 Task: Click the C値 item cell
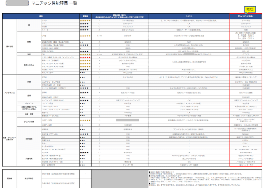[x=60, y=54]
